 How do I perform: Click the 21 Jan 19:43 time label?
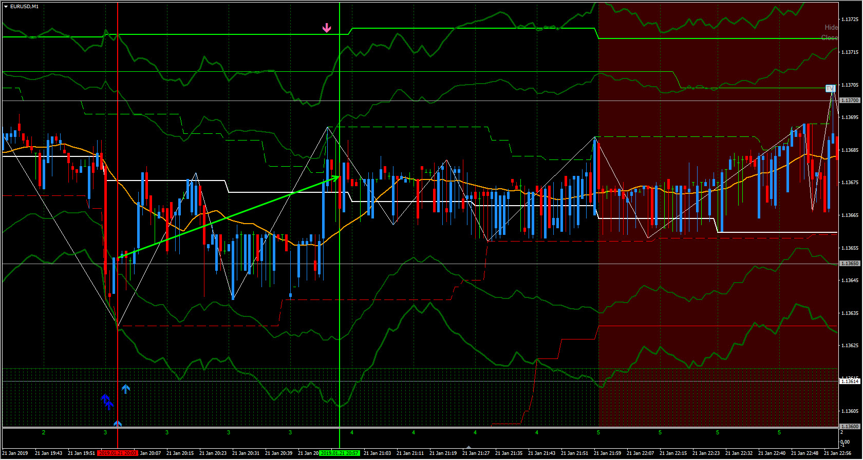tap(48, 453)
